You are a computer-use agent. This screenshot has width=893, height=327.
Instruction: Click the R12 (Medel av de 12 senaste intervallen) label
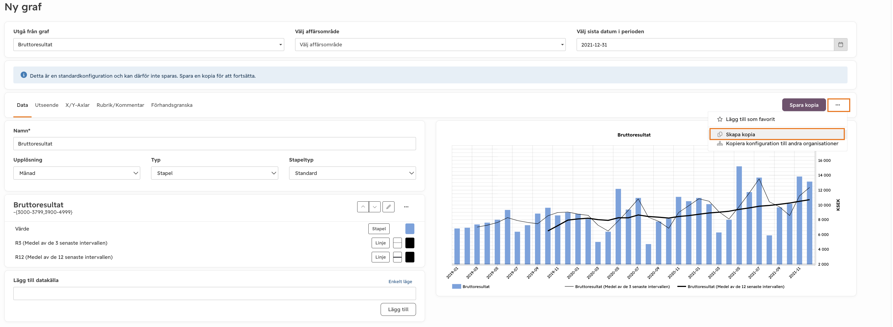pyautogui.click(x=64, y=257)
